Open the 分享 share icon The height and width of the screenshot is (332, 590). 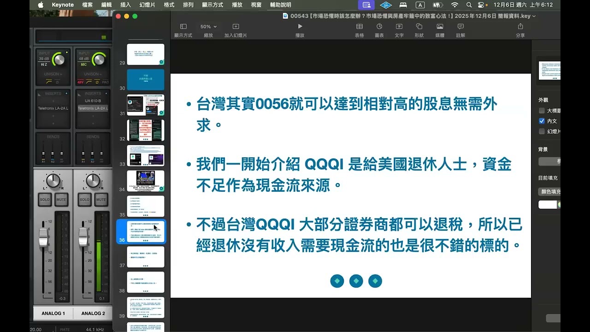(x=520, y=27)
